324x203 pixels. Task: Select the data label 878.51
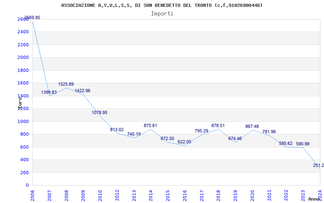218,125
